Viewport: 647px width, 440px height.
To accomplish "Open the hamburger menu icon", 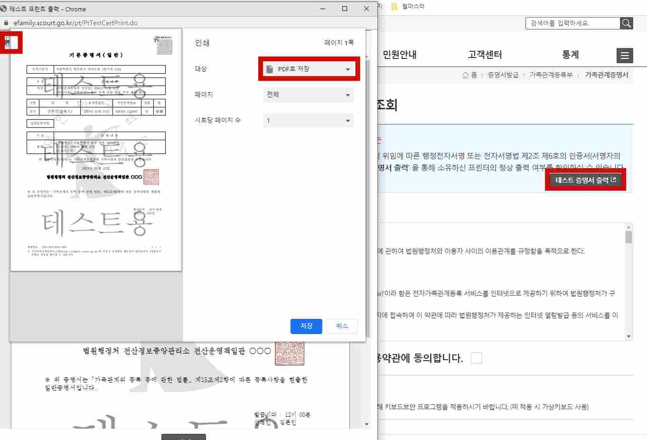I will [x=625, y=55].
